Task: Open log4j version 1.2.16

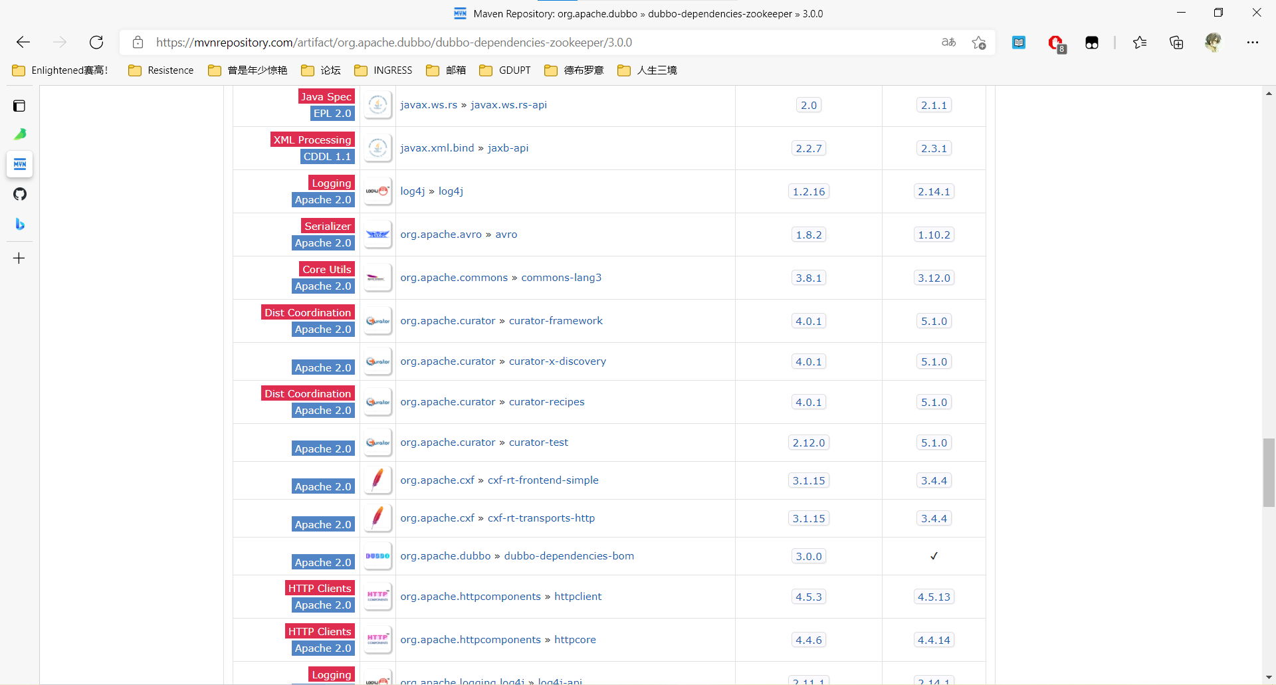Action: (x=809, y=191)
